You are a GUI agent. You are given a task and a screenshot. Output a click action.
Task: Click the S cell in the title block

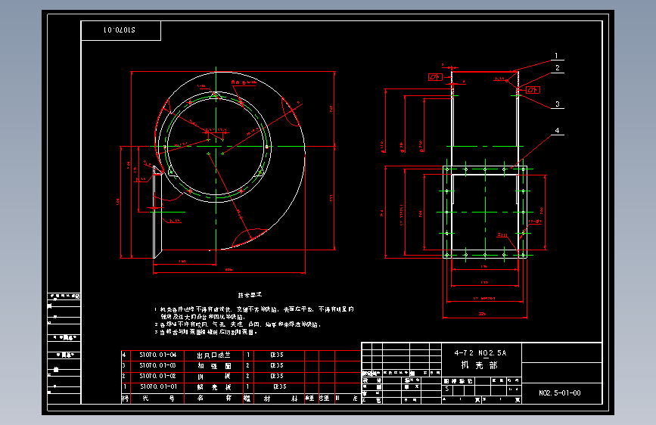pyautogui.click(x=447, y=389)
